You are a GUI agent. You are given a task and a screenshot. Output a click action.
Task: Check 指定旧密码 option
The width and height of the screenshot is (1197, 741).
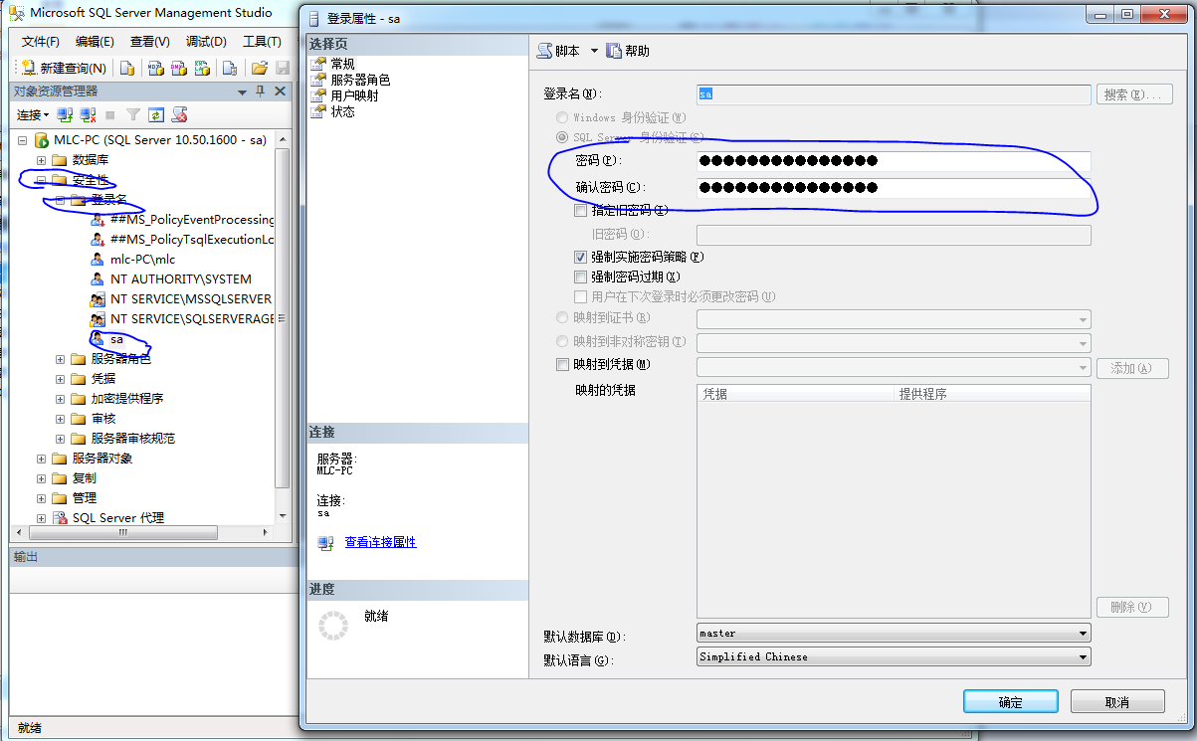(x=580, y=210)
